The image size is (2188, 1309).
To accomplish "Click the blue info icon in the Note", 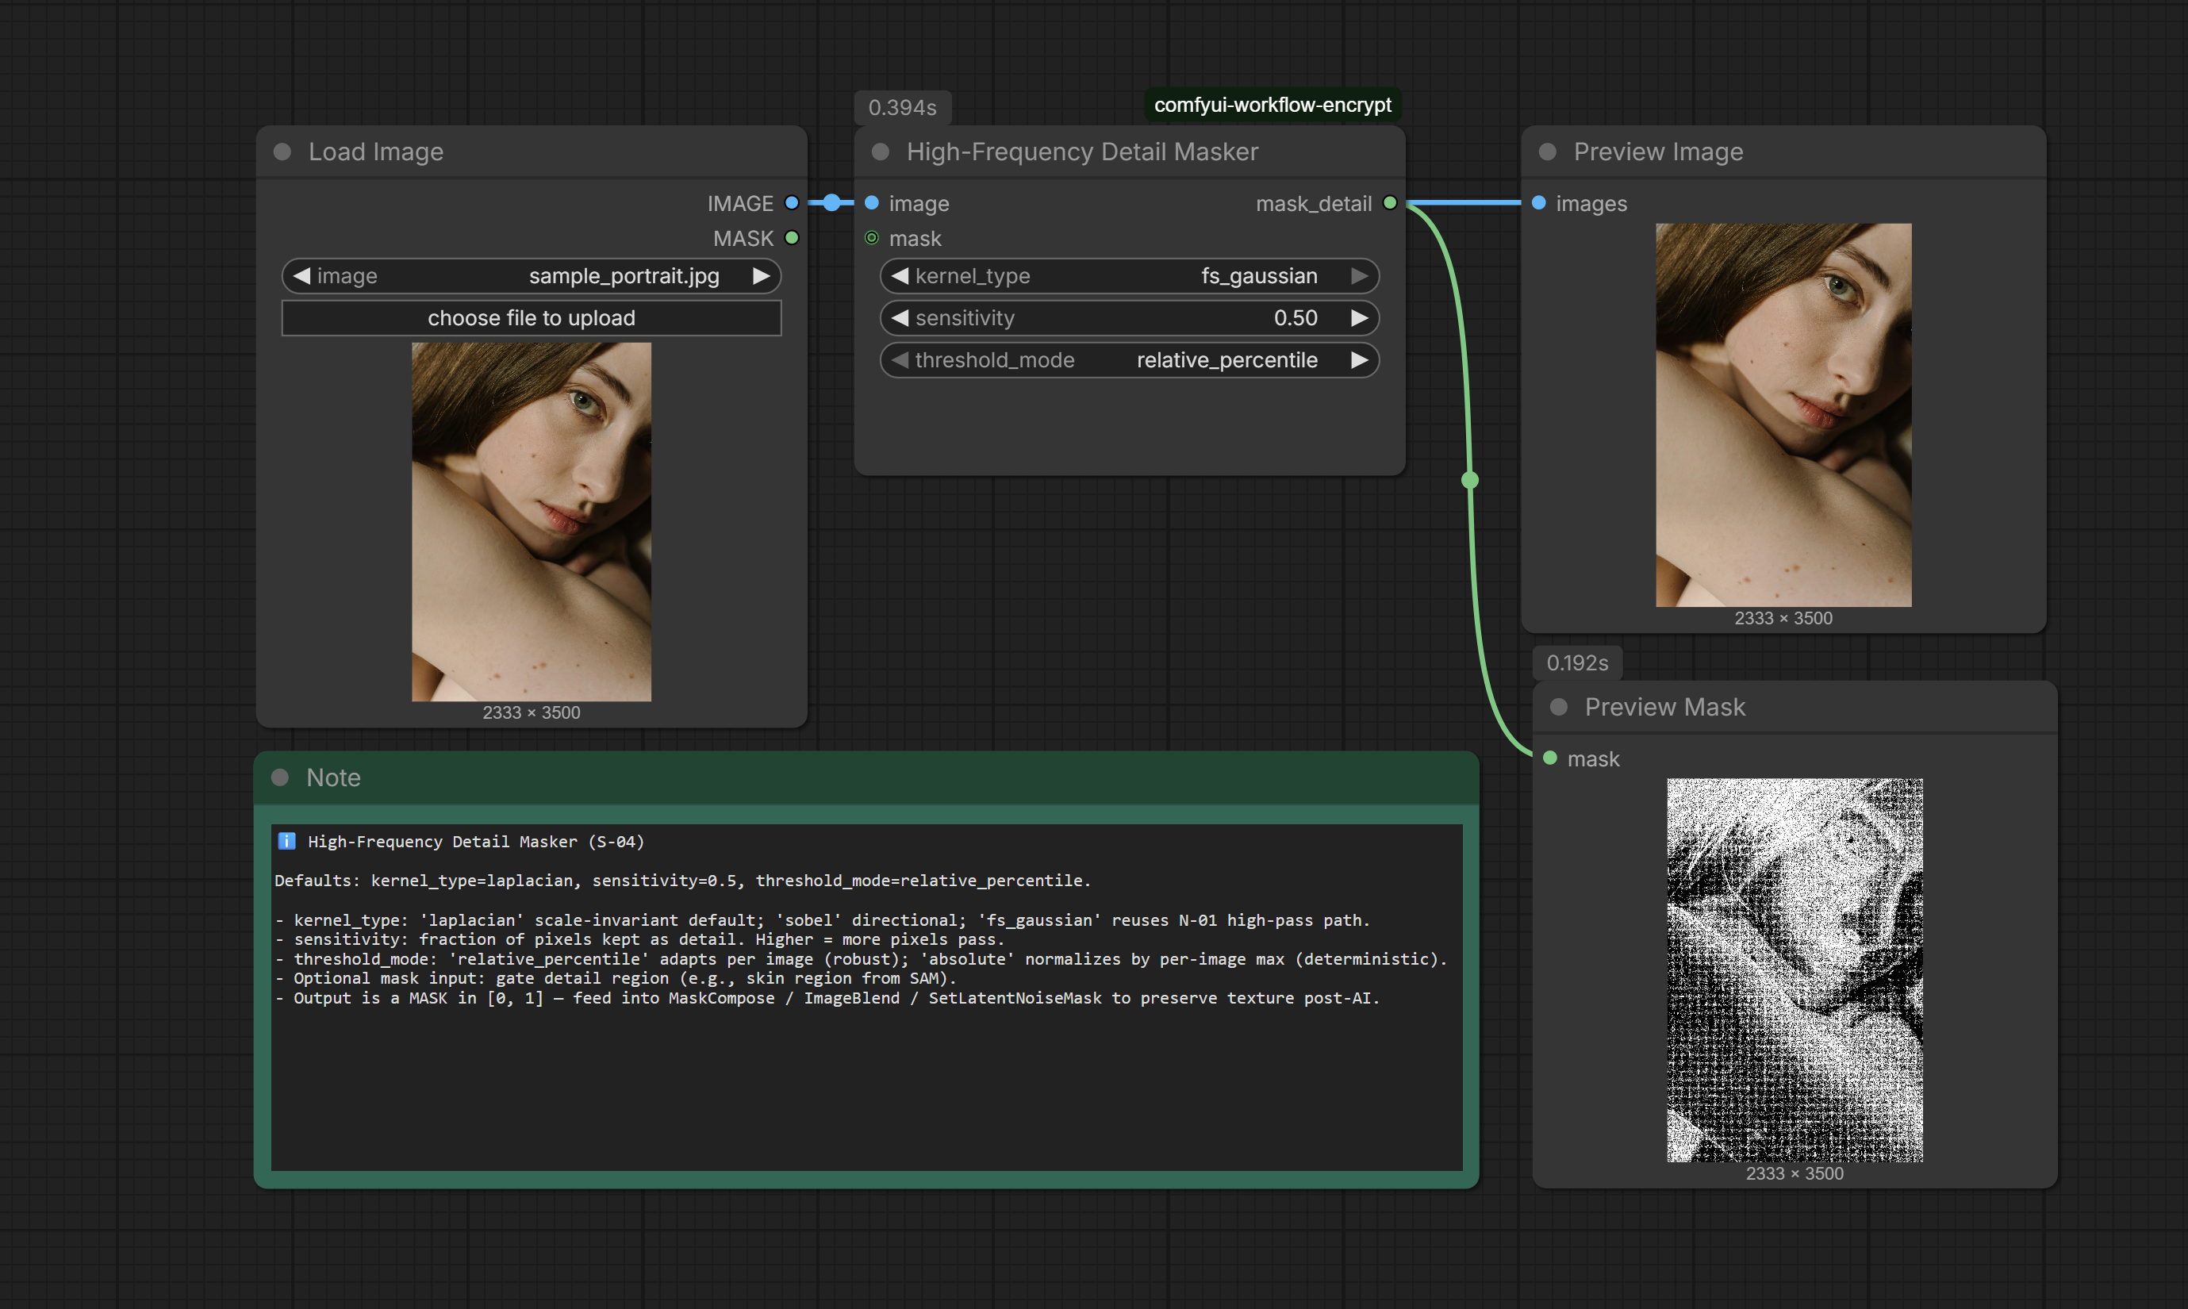I will (286, 841).
